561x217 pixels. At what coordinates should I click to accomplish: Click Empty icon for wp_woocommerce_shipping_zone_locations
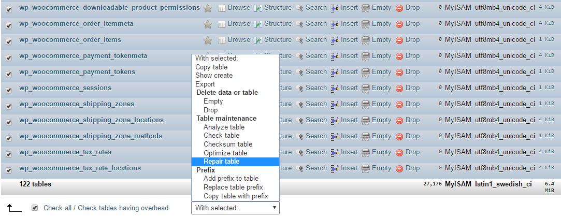[366, 121]
